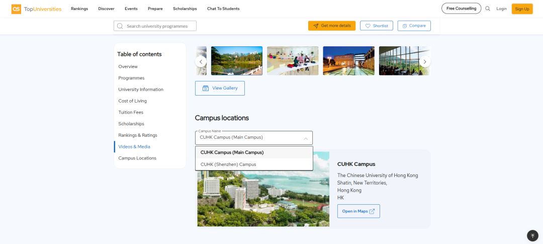Open Rankings menu
This screenshot has width=543, height=244.
pyautogui.click(x=79, y=9)
